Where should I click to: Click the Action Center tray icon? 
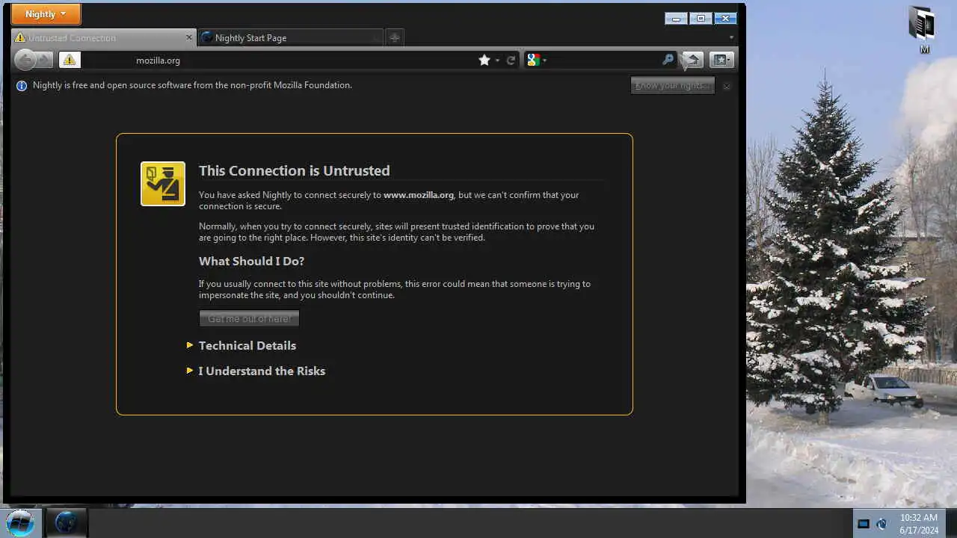(x=863, y=523)
